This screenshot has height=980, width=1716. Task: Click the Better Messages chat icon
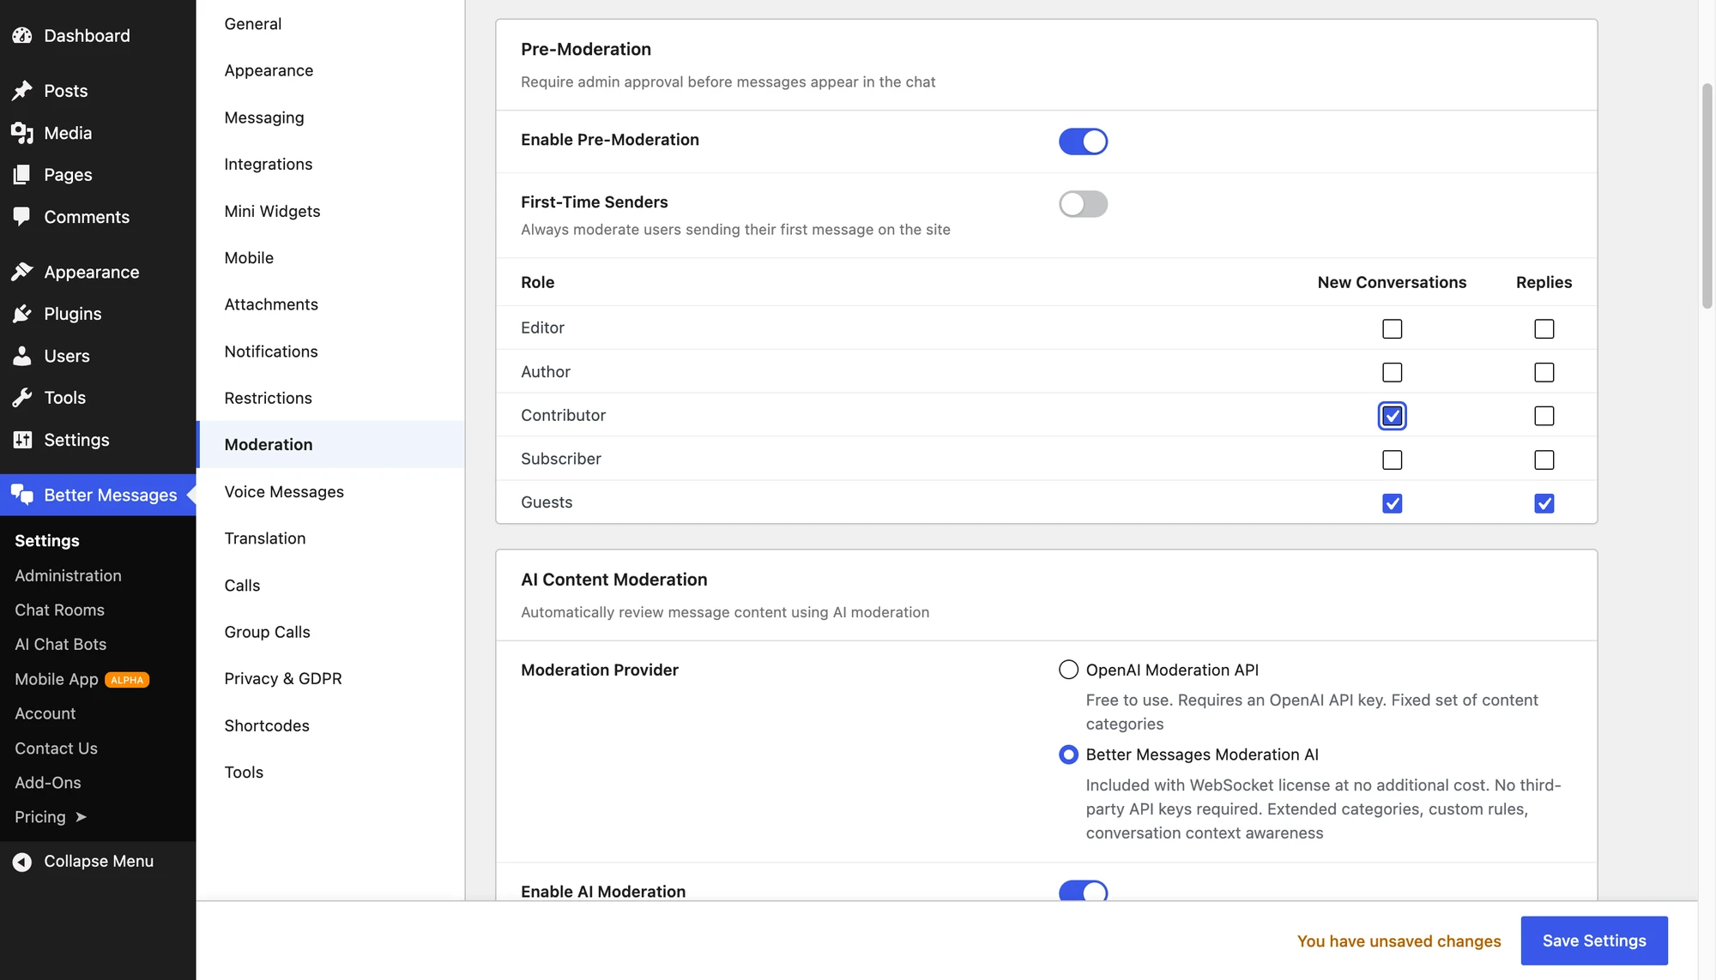[22, 495]
